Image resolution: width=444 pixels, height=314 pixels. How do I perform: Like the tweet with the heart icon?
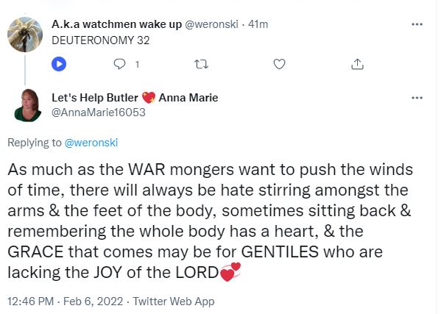point(279,65)
